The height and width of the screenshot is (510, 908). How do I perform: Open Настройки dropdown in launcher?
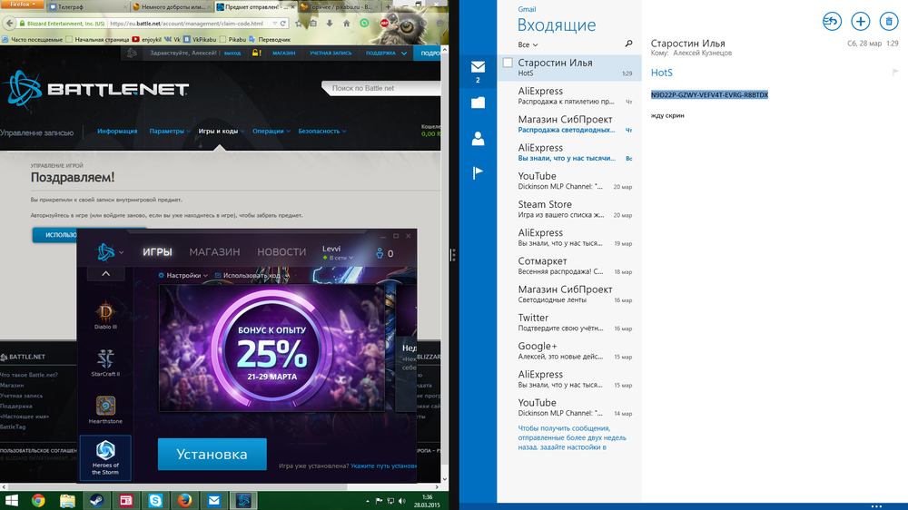point(183,276)
